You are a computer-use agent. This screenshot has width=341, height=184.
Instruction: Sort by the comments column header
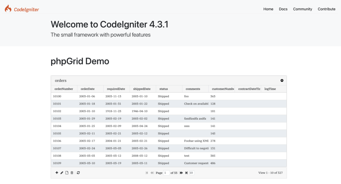pos(195,89)
